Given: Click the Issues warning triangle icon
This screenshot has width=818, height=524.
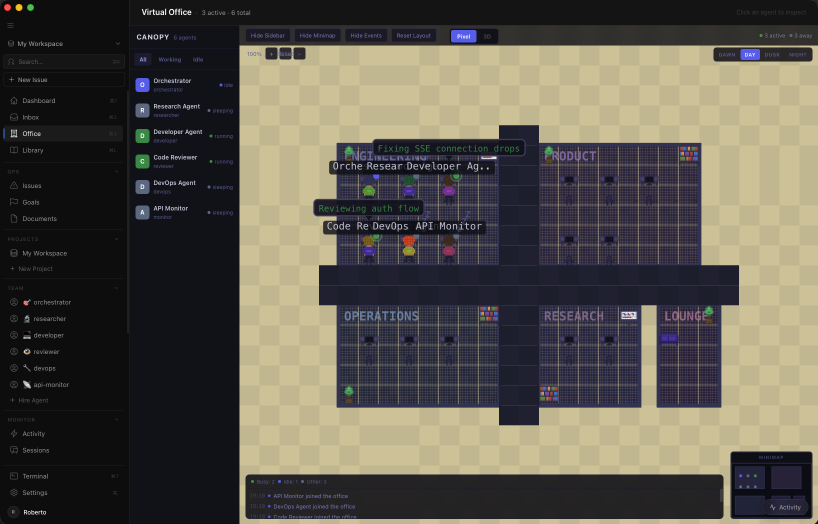Looking at the screenshot, I should (14, 185).
